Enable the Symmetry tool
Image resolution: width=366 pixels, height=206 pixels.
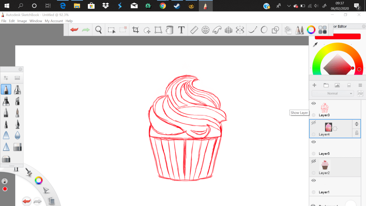(240, 30)
